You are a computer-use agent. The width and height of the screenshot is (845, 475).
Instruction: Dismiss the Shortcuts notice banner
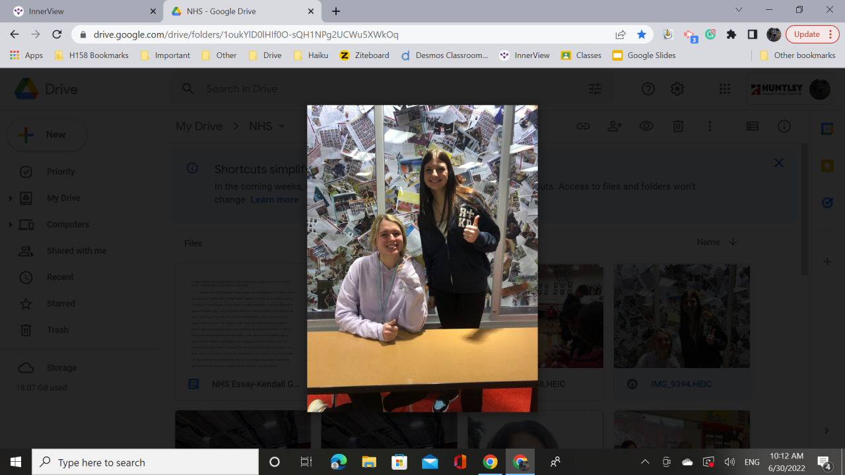(779, 163)
